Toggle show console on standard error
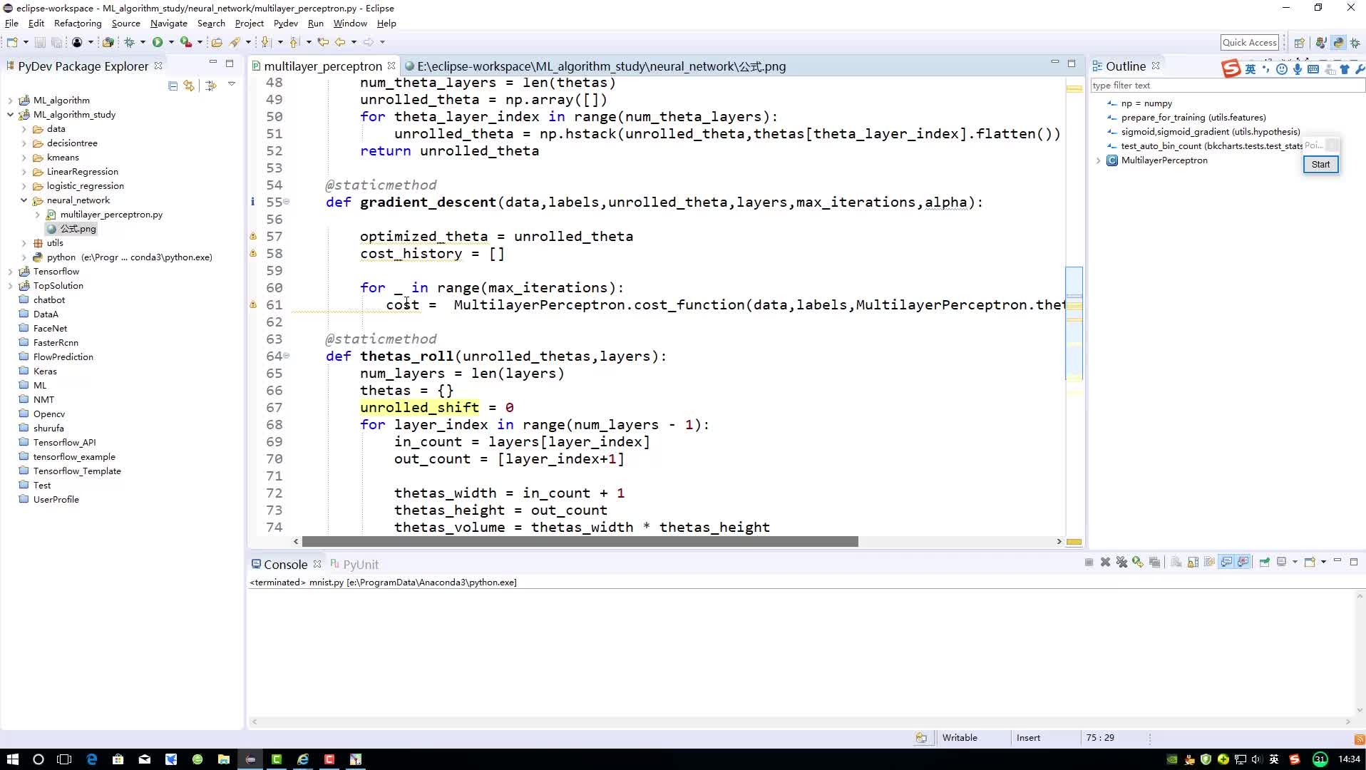 click(x=1243, y=563)
